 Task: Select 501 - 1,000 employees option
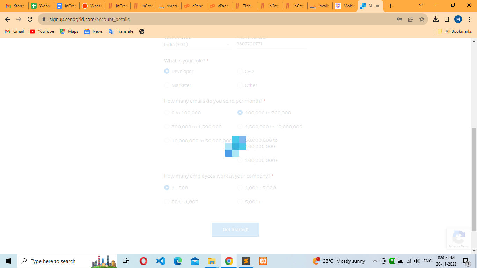pyautogui.click(x=167, y=202)
